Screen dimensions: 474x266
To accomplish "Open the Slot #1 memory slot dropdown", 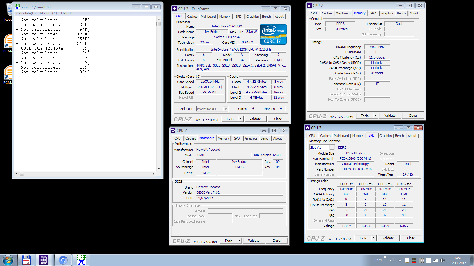I will 332,147.
